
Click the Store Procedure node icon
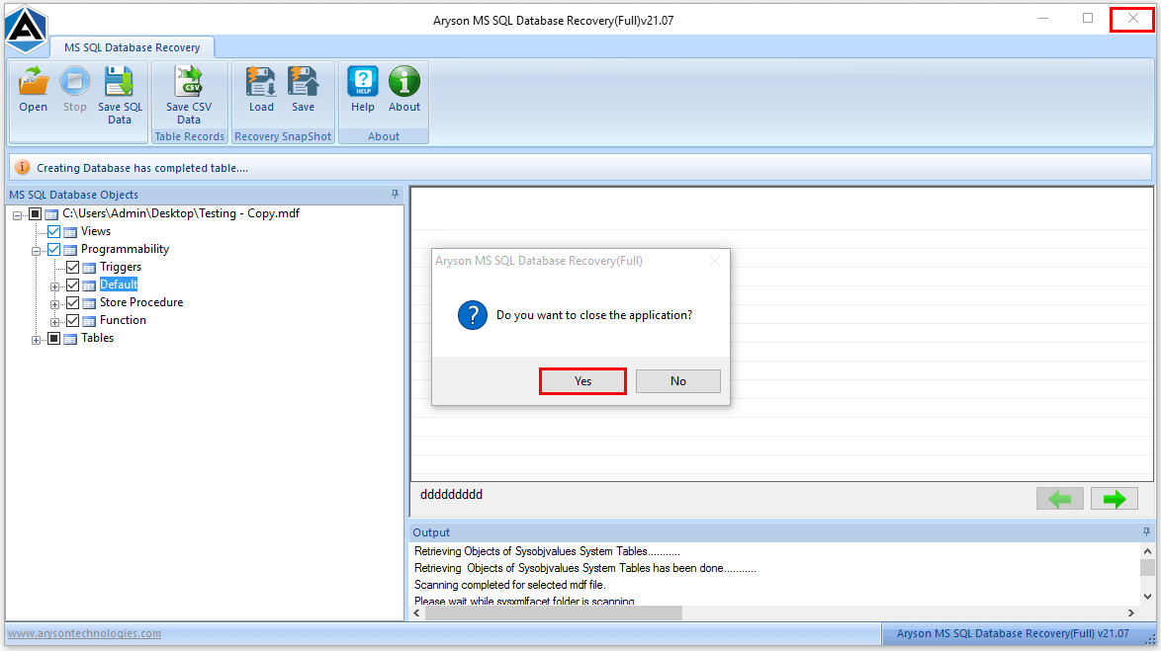pos(89,303)
